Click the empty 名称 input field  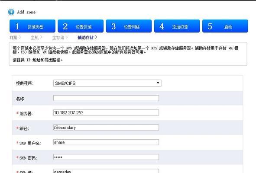pyautogui.click(x=106, y=98)
